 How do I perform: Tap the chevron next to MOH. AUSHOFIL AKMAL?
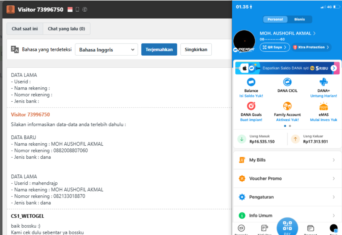[314, 33]
